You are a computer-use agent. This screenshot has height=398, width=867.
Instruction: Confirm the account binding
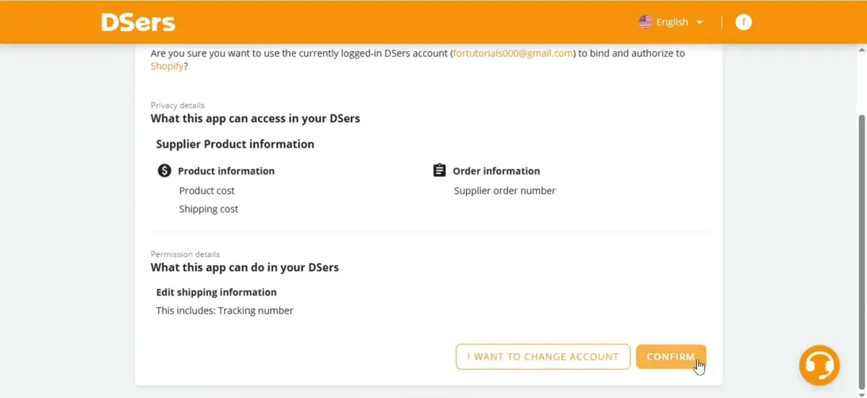tap(671, 357)
